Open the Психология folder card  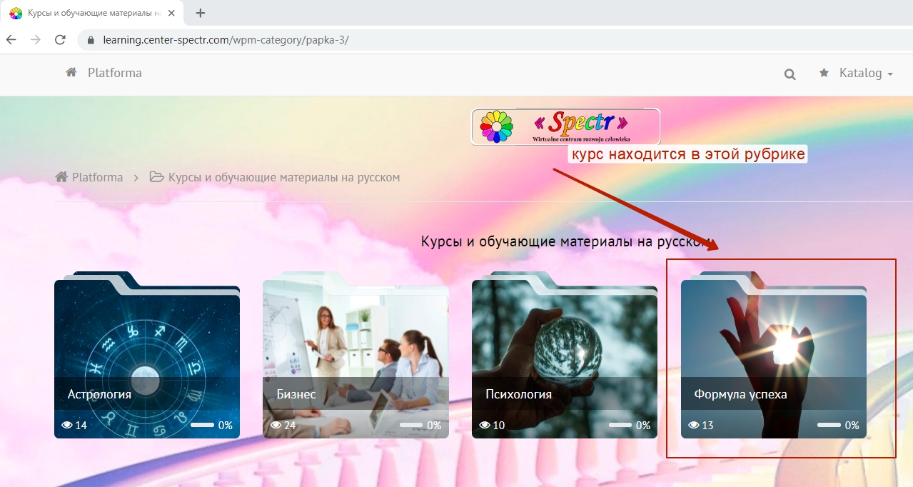tap(565, 355)
